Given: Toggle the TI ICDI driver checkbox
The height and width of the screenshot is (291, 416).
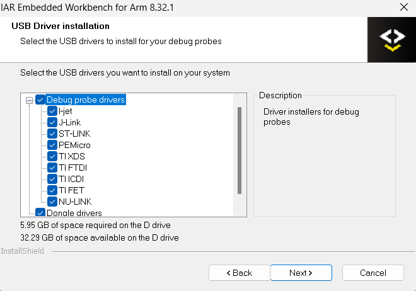Looking at the screenshot, I should click(52, 179).
